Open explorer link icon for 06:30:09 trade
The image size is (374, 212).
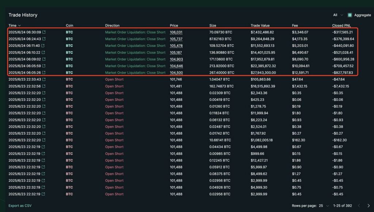pos(44,32)
